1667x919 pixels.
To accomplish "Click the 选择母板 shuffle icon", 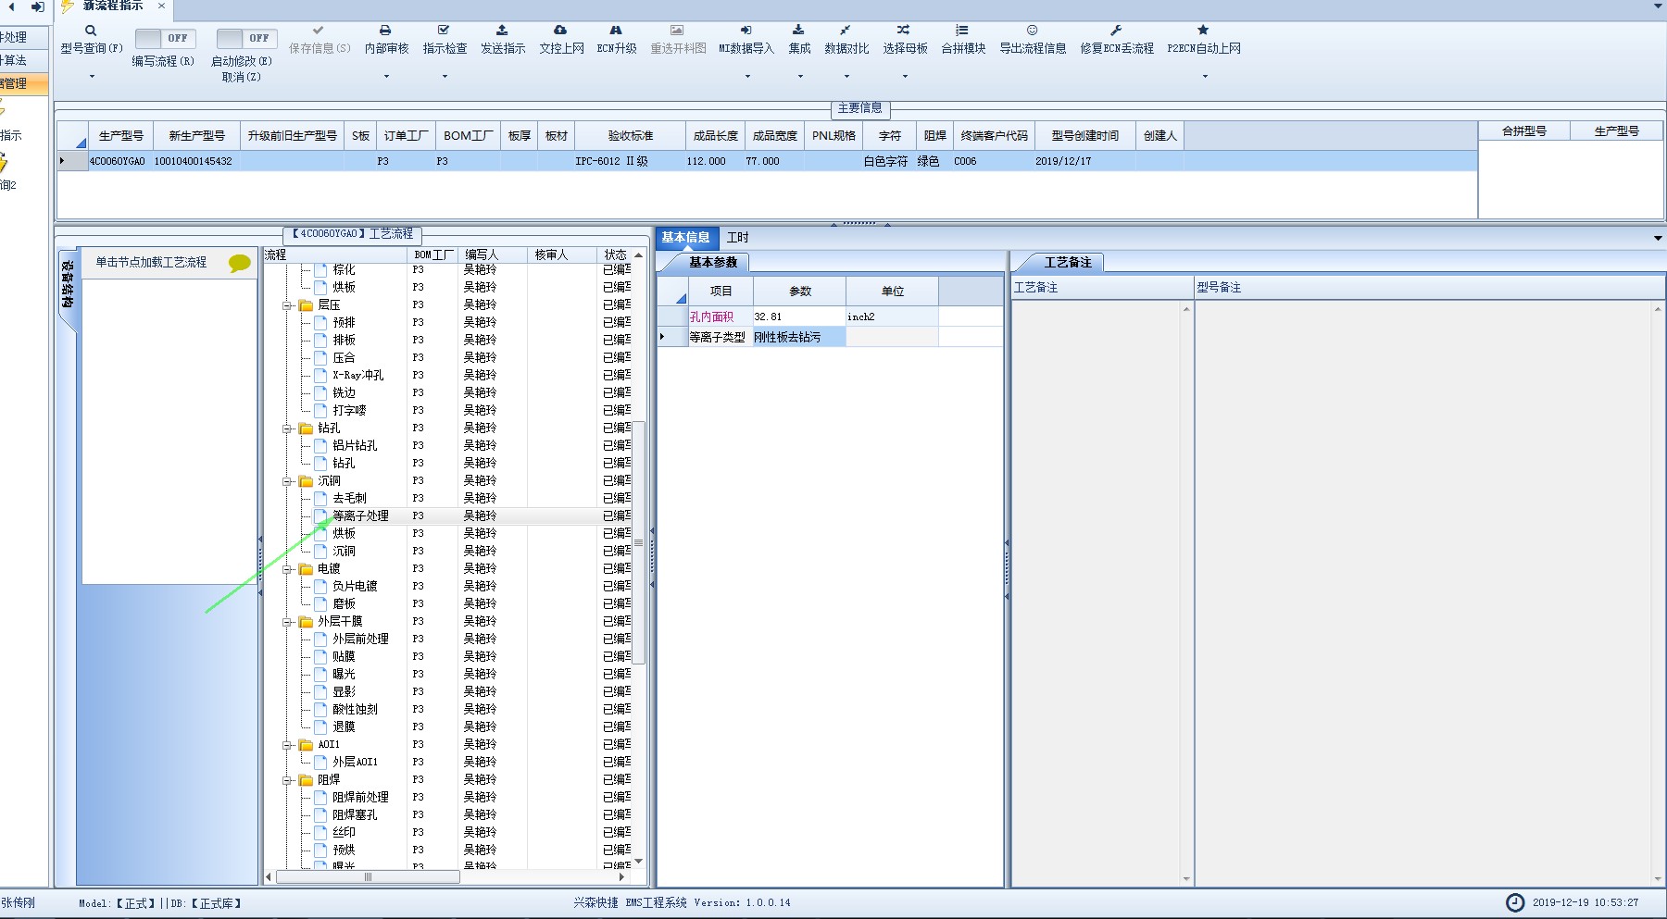I will pos(904,31).
